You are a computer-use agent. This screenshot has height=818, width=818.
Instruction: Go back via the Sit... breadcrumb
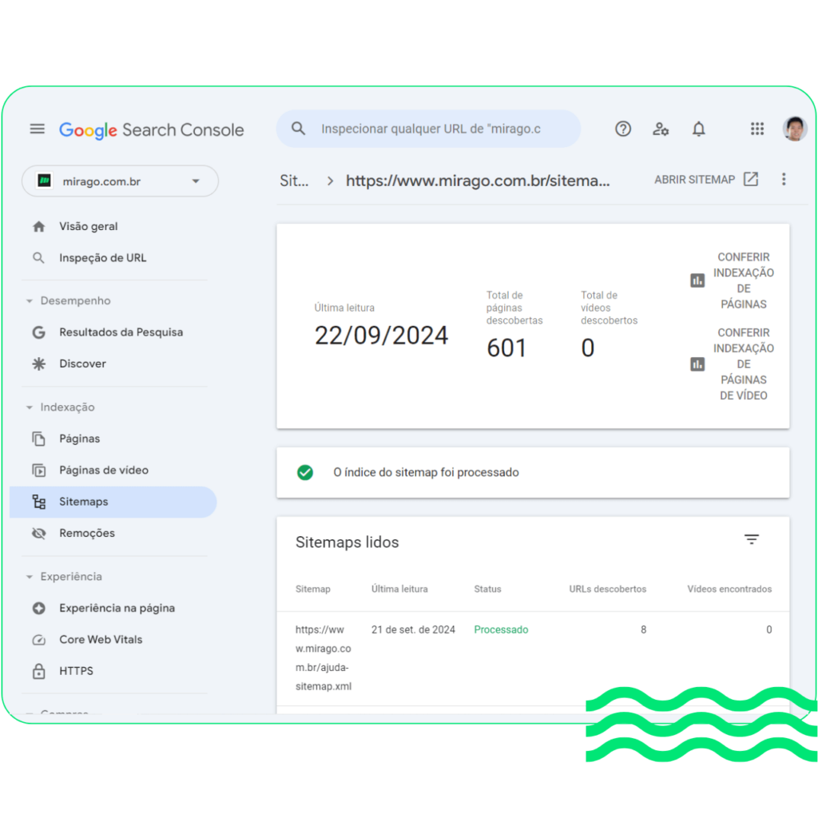coord(294,181)
